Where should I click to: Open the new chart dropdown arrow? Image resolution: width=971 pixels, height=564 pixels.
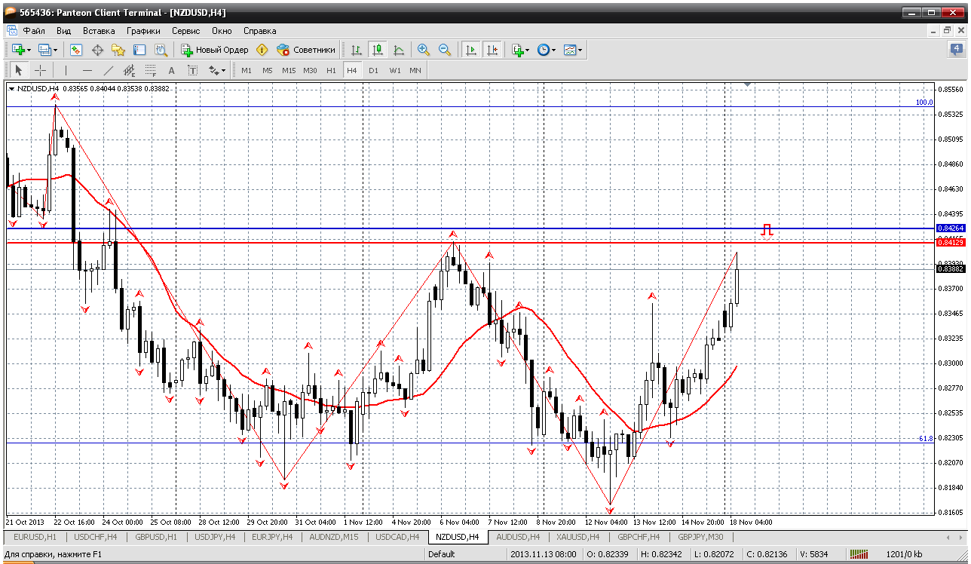29,50
